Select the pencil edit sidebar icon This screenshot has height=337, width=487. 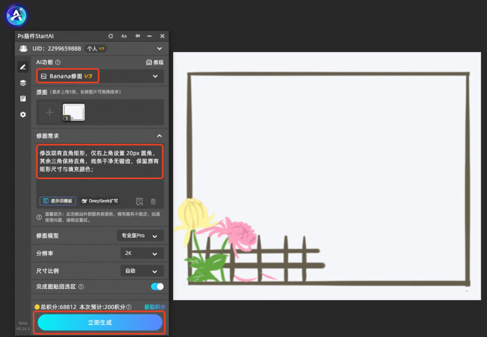[x=23, y=67]
